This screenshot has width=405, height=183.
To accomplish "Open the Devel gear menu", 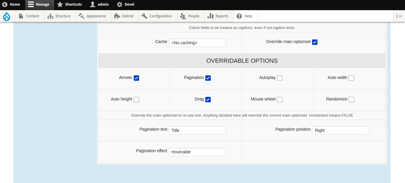I will (x=120, y=4).
